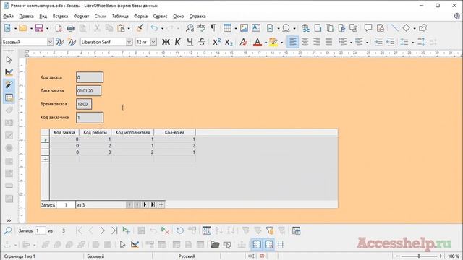This screenshot has height=260, width=463.
Task: Open font color dropdown arrow
Action: pos(266,43)
